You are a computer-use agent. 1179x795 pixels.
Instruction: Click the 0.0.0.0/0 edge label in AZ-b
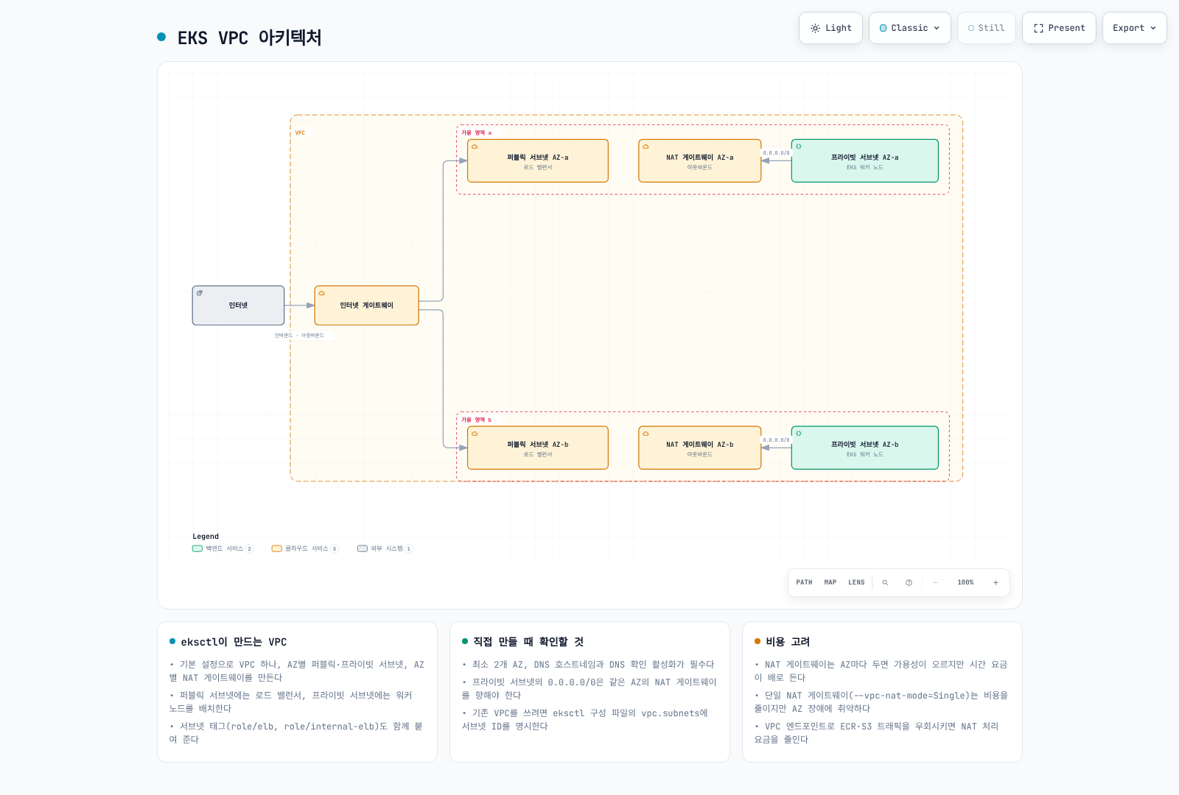click(x=776, y=440)
